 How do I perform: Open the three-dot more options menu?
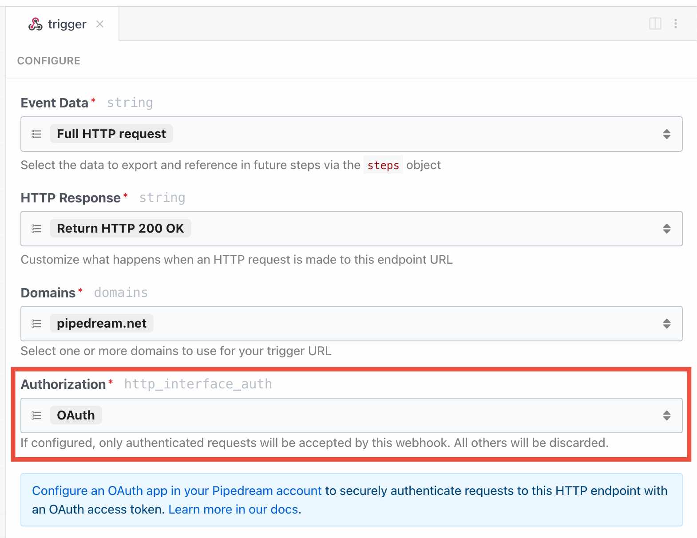click(676, 24)
